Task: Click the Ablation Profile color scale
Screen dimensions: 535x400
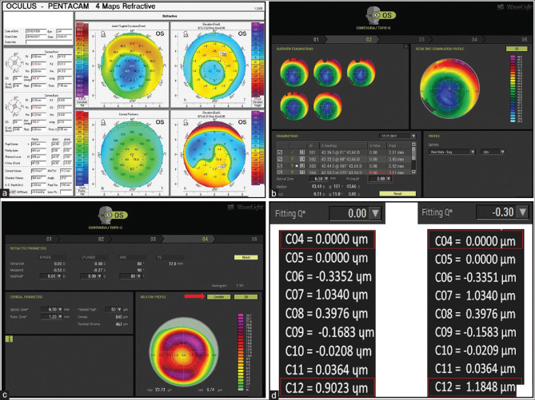Action: 242,352
